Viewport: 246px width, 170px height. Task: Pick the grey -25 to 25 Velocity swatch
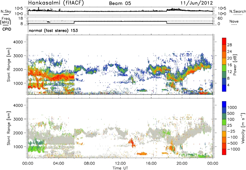click(x=224, y=128)
